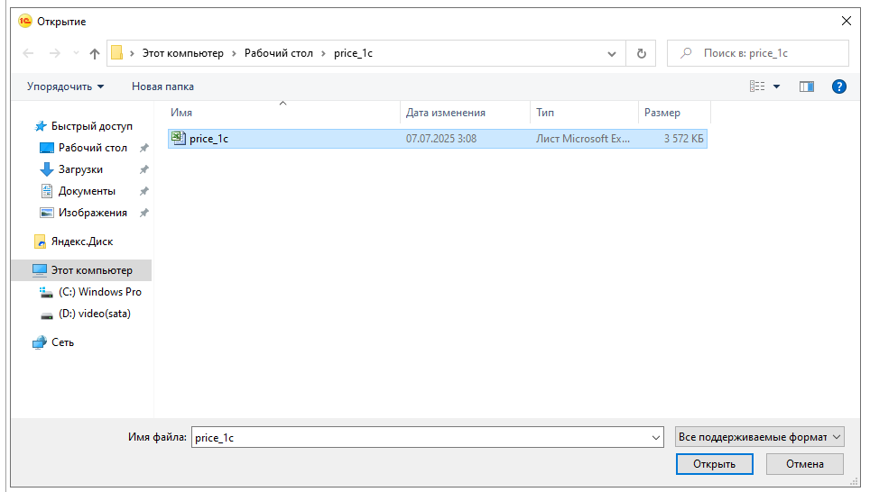This screenshot has width=870, height=492.
Task: Sort by the Дата изменения column
Action: 446,113
